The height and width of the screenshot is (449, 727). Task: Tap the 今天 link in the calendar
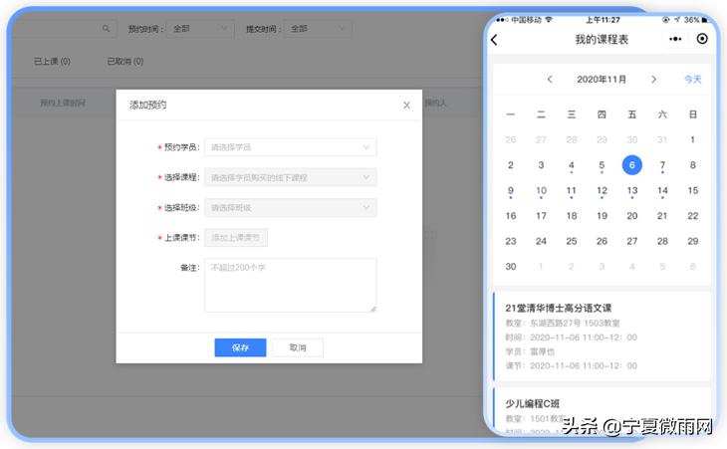(693, 80)
